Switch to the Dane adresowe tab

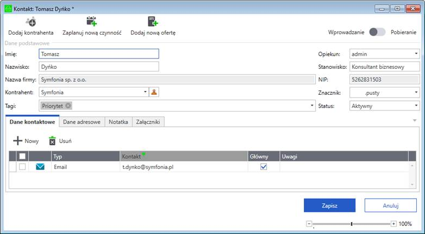pos(82,122)
